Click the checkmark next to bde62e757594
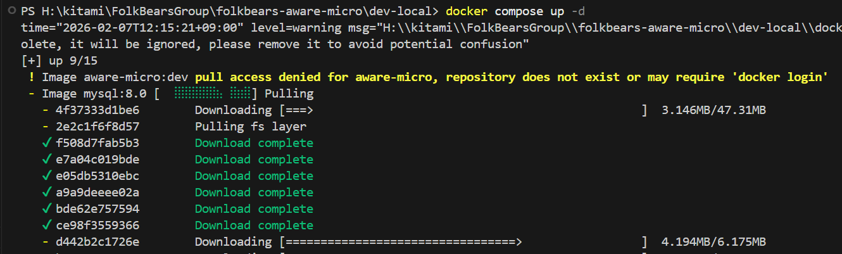This screenshot has width=842, height=254. coord(46,209)
